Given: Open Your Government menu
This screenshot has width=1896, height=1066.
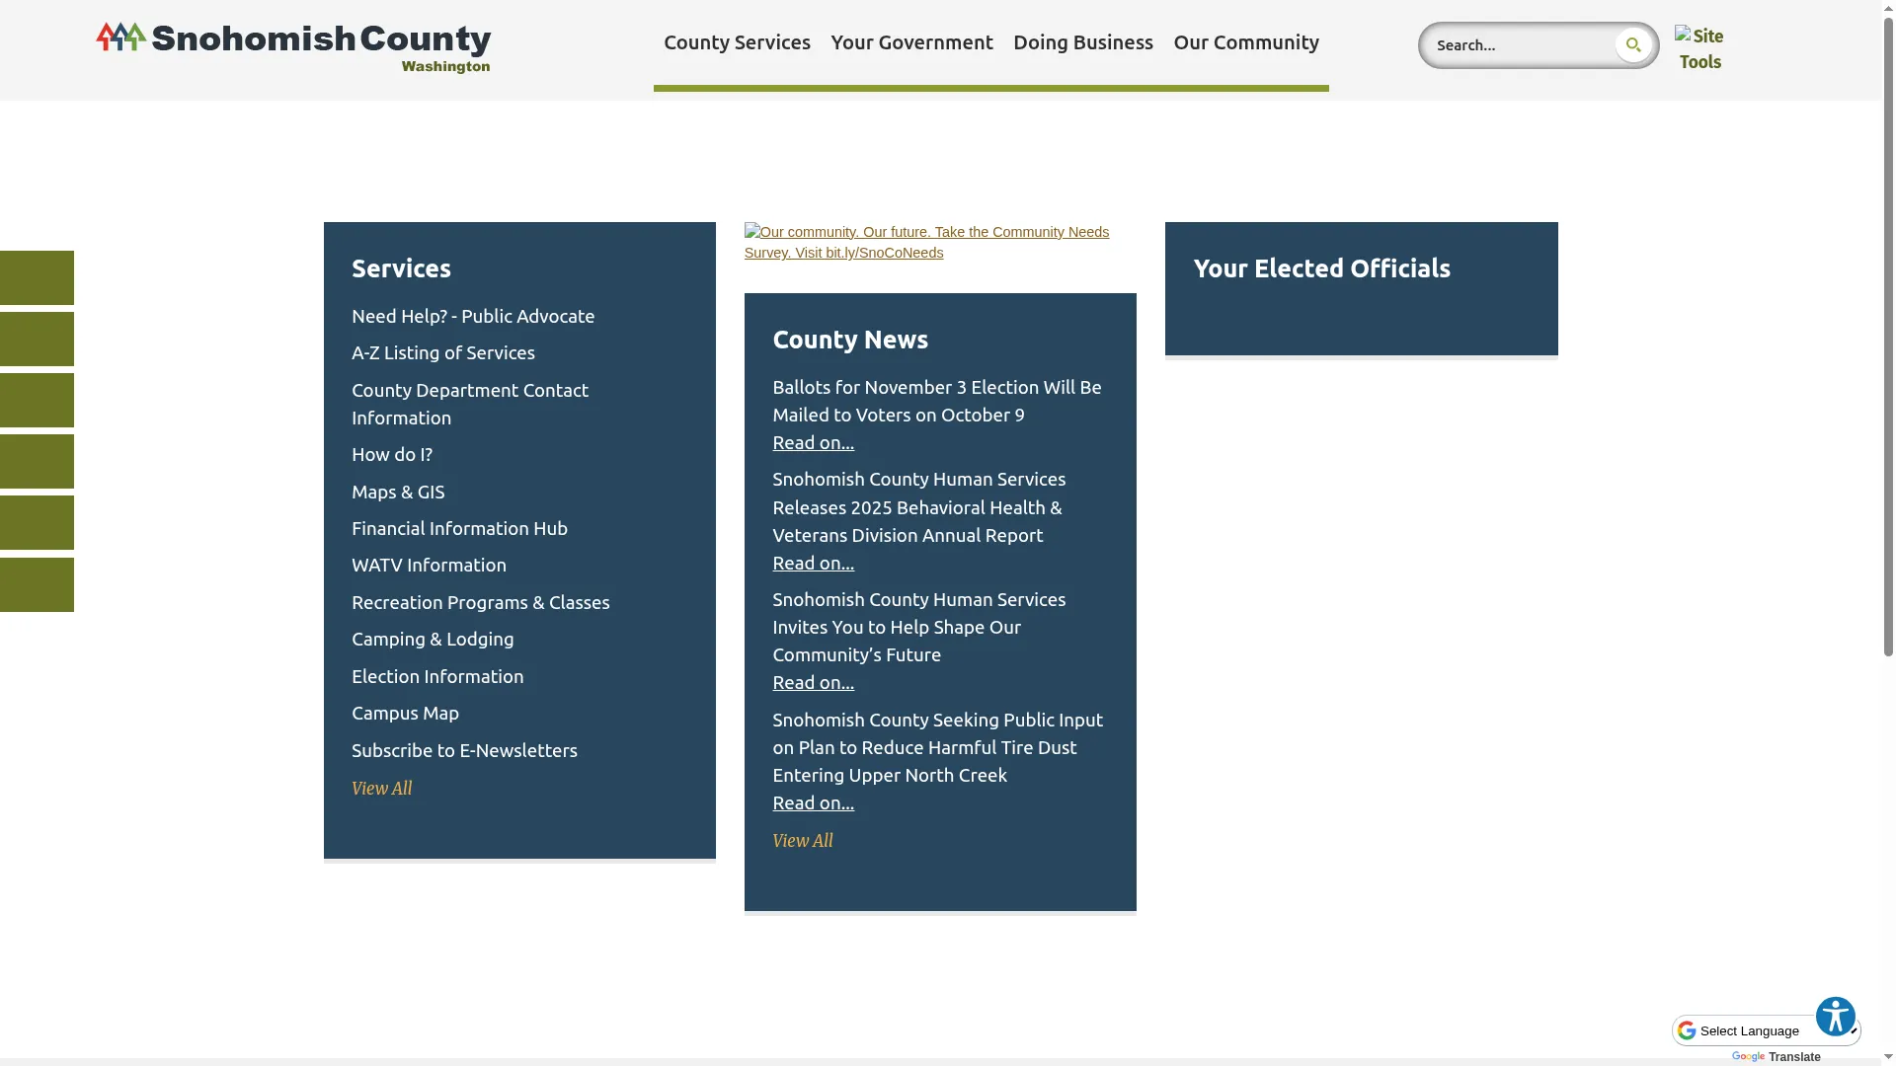Looking at the screenshot, I should click(x=911, y=42).
